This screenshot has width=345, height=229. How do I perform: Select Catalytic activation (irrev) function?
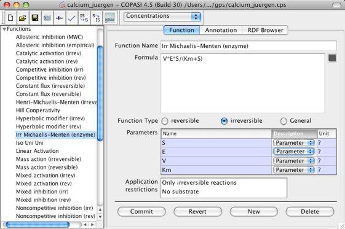tap(49, 53)
